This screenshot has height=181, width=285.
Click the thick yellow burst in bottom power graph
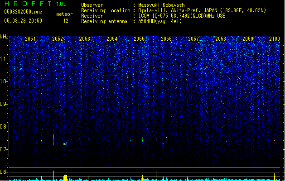tap(65, 177)
